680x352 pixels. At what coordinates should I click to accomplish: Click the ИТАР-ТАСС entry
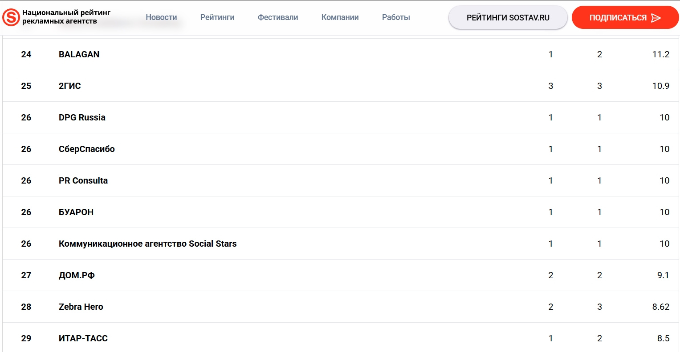[x=83, y=338]
